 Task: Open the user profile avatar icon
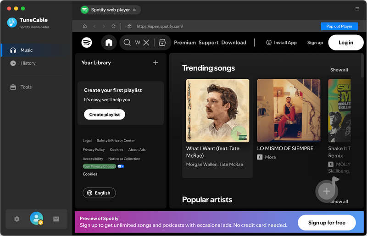point(37,219)
